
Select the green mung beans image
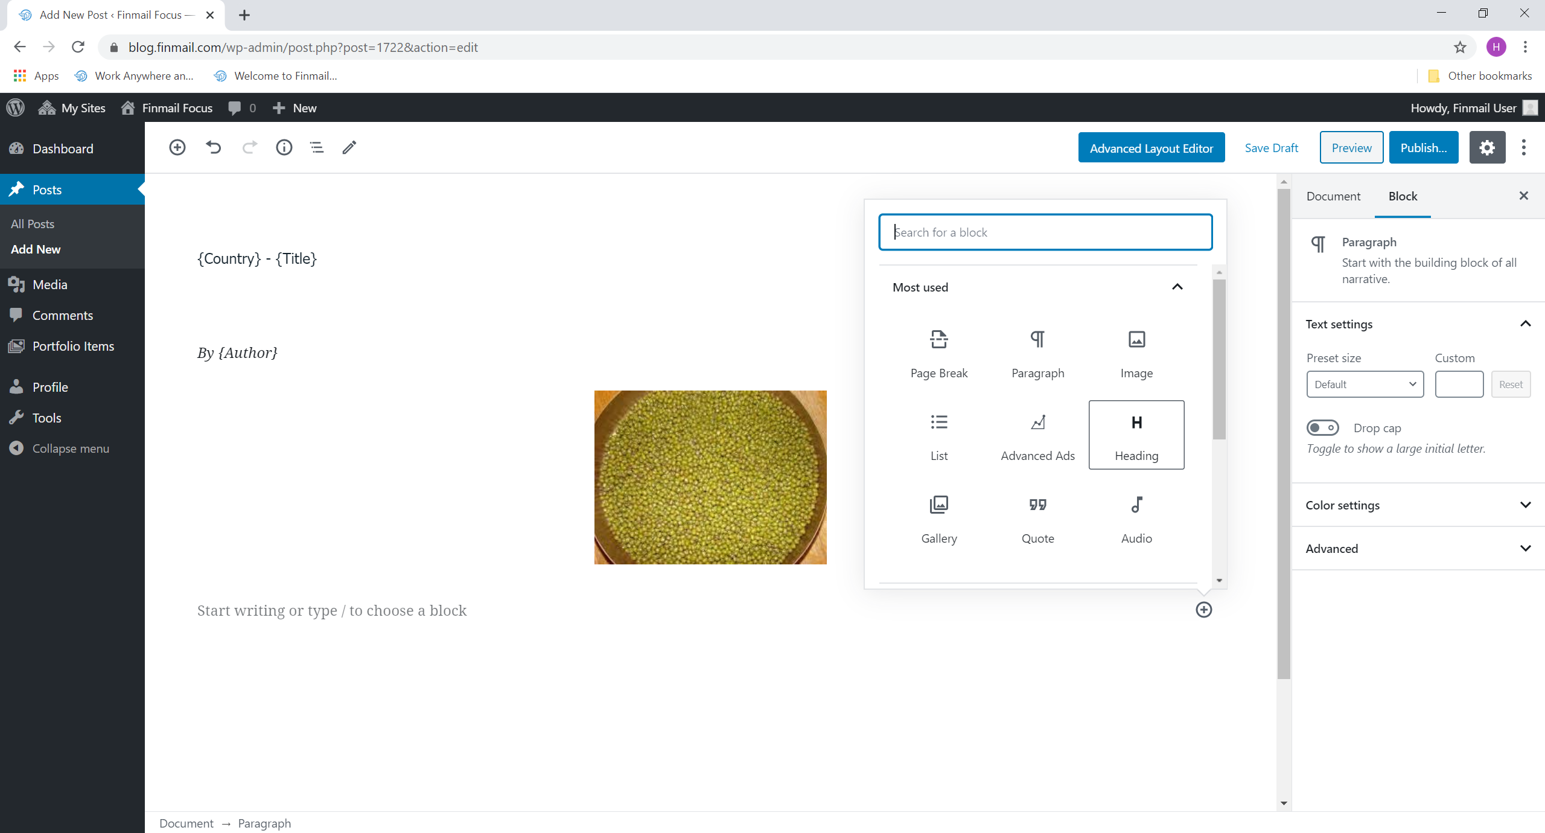[710, 477]
